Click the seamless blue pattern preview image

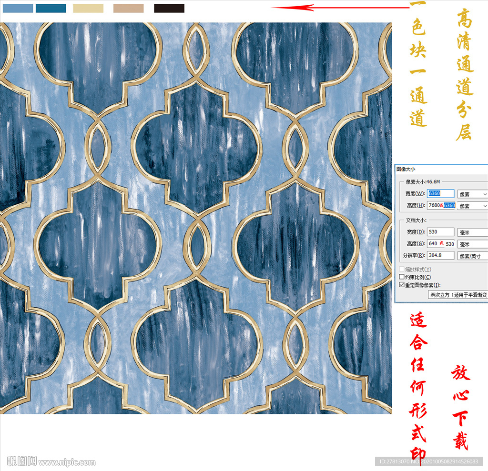pyautogui.click(x=196, y=218)
